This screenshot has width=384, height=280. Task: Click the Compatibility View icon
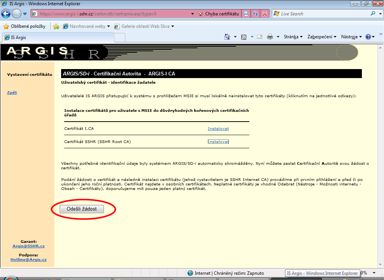246,14
